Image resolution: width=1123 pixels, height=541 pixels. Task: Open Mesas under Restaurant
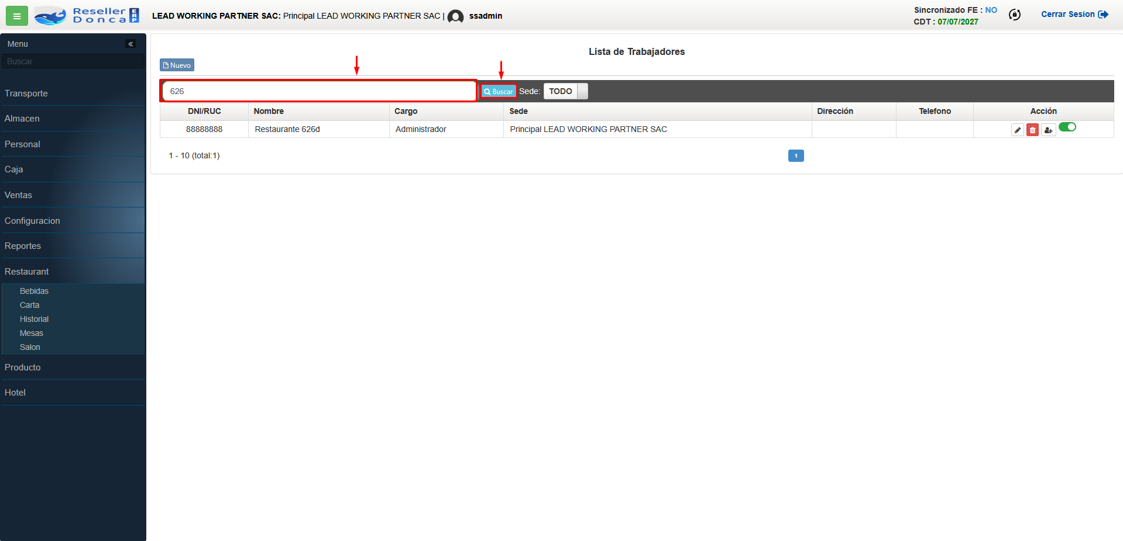(x=32, y=333)
